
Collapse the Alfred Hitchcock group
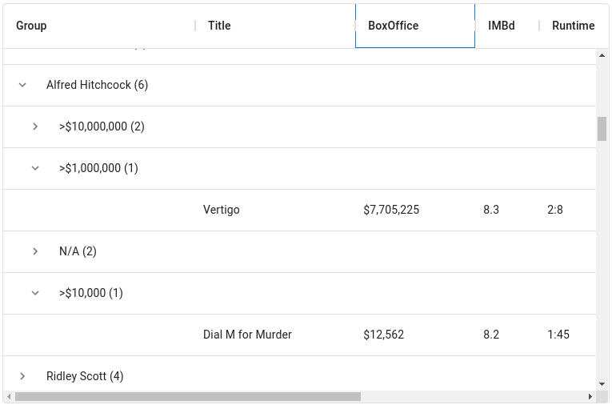(22, 85)
